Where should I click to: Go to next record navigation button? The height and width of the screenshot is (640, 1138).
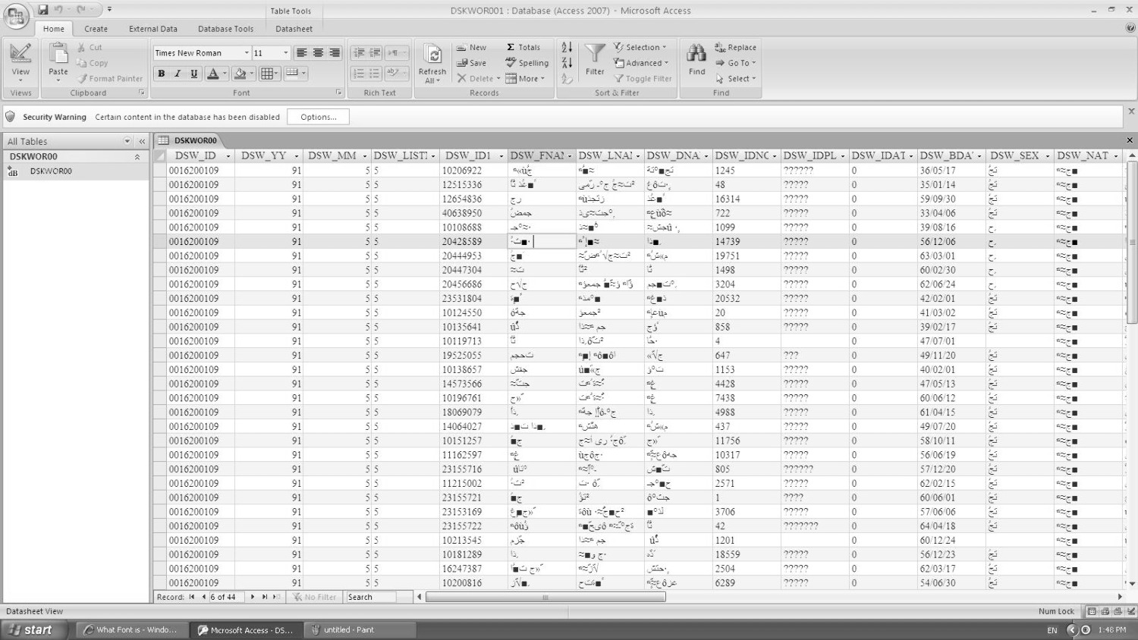253,598
